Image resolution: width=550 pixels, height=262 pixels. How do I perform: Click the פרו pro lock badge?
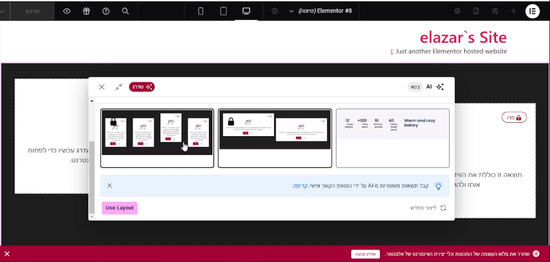(x=514, y=118)
